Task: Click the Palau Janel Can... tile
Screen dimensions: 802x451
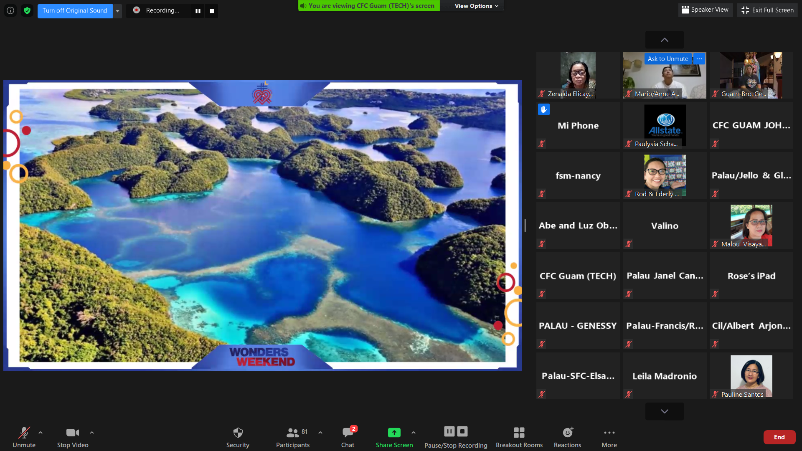Action: click(665, 276)
